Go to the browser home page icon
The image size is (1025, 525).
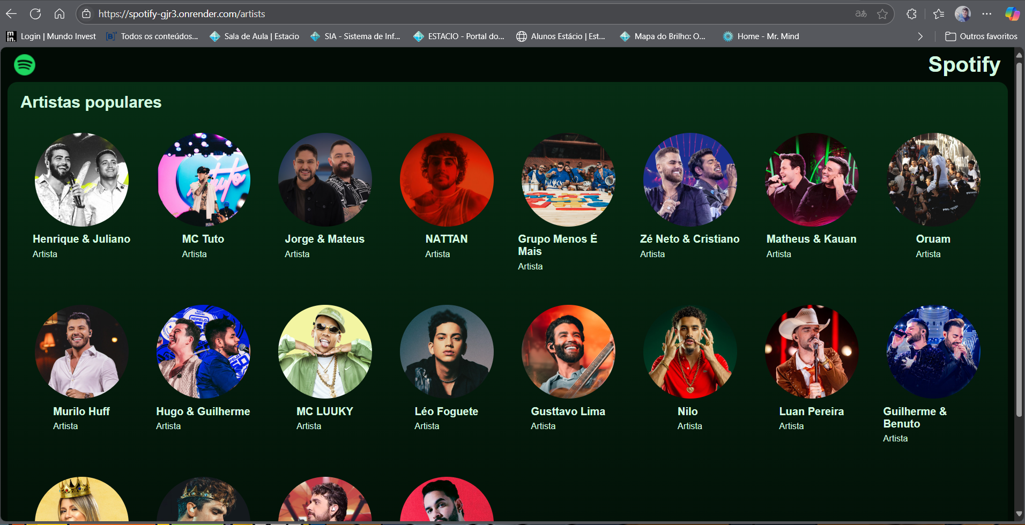point(60,14)
